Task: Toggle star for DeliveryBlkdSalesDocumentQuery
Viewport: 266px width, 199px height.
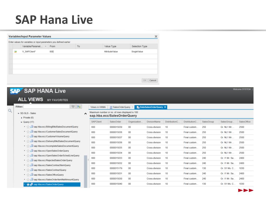Action: tap(28, 141)
